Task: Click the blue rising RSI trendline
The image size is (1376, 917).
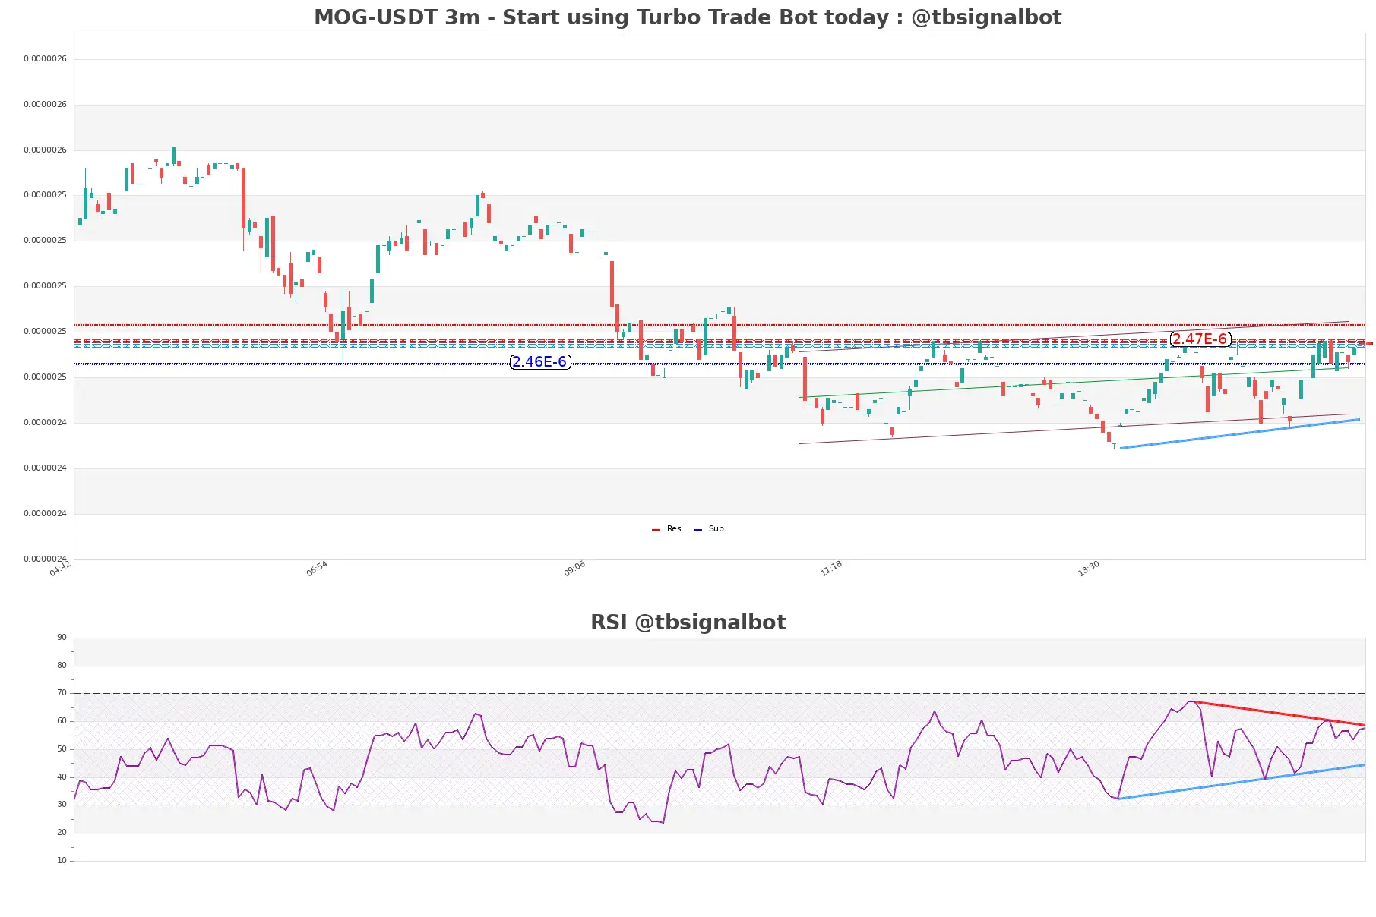Action: point(1242,782)
